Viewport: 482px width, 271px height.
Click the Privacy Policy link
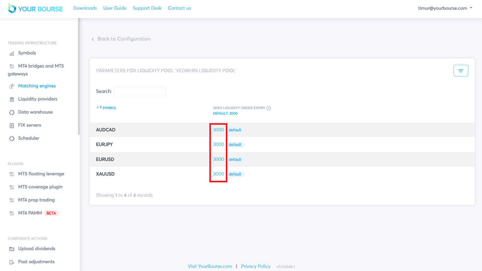pos(256,266)
